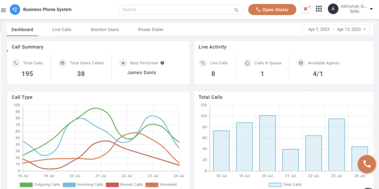Click the Calls In Queue label
The height and width of the screenshot is (189, 379).
click(268, 63)
